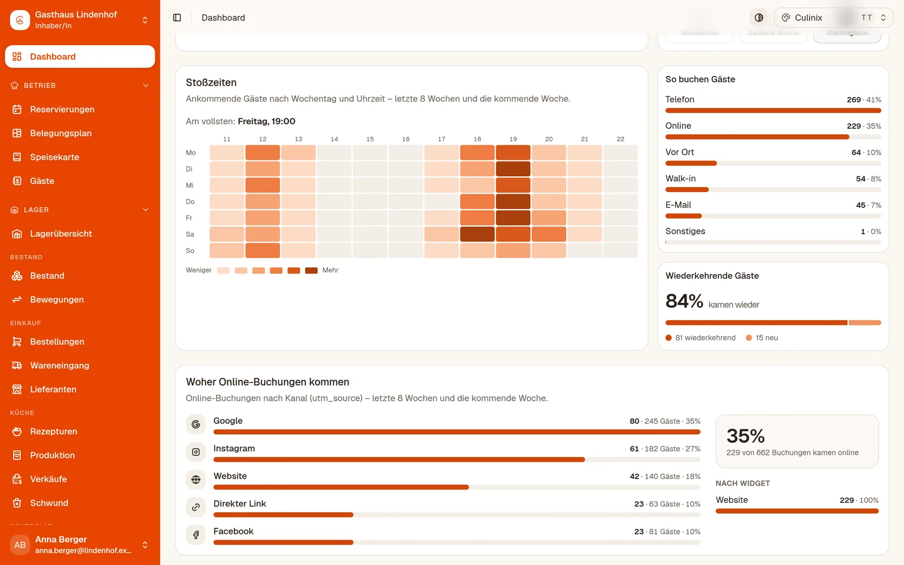This screenshot has width=904, height=565.
Task: Click '84%' returning guests value
Action: [684, 301]
